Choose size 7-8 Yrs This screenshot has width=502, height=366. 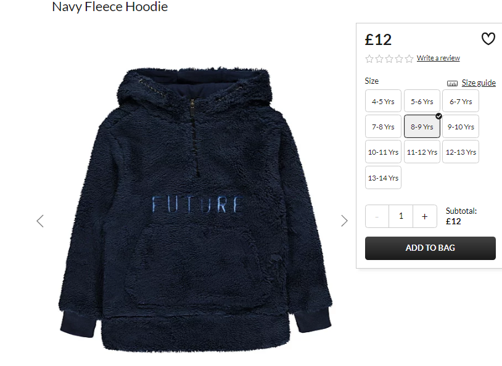[383, 127]
